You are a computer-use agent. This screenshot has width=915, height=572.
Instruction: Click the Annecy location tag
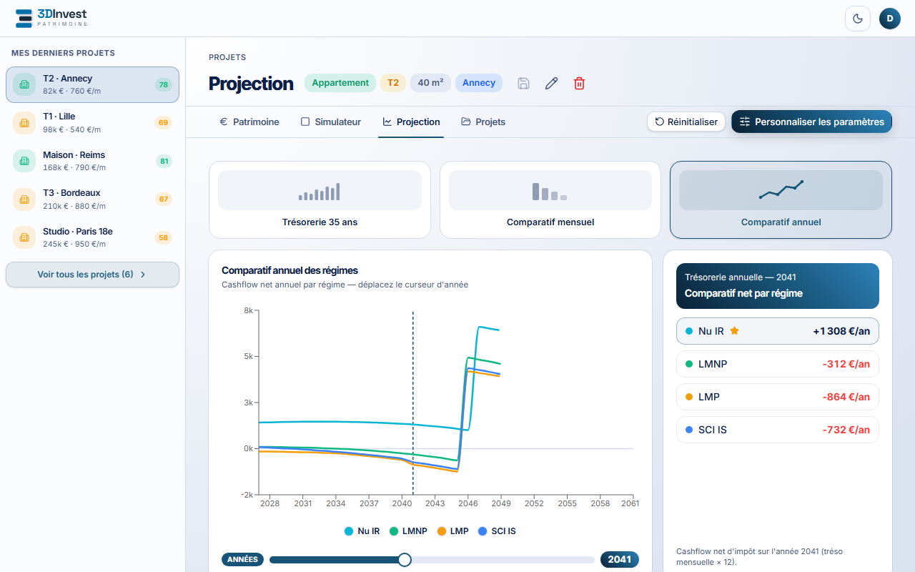tap(479, 83)
